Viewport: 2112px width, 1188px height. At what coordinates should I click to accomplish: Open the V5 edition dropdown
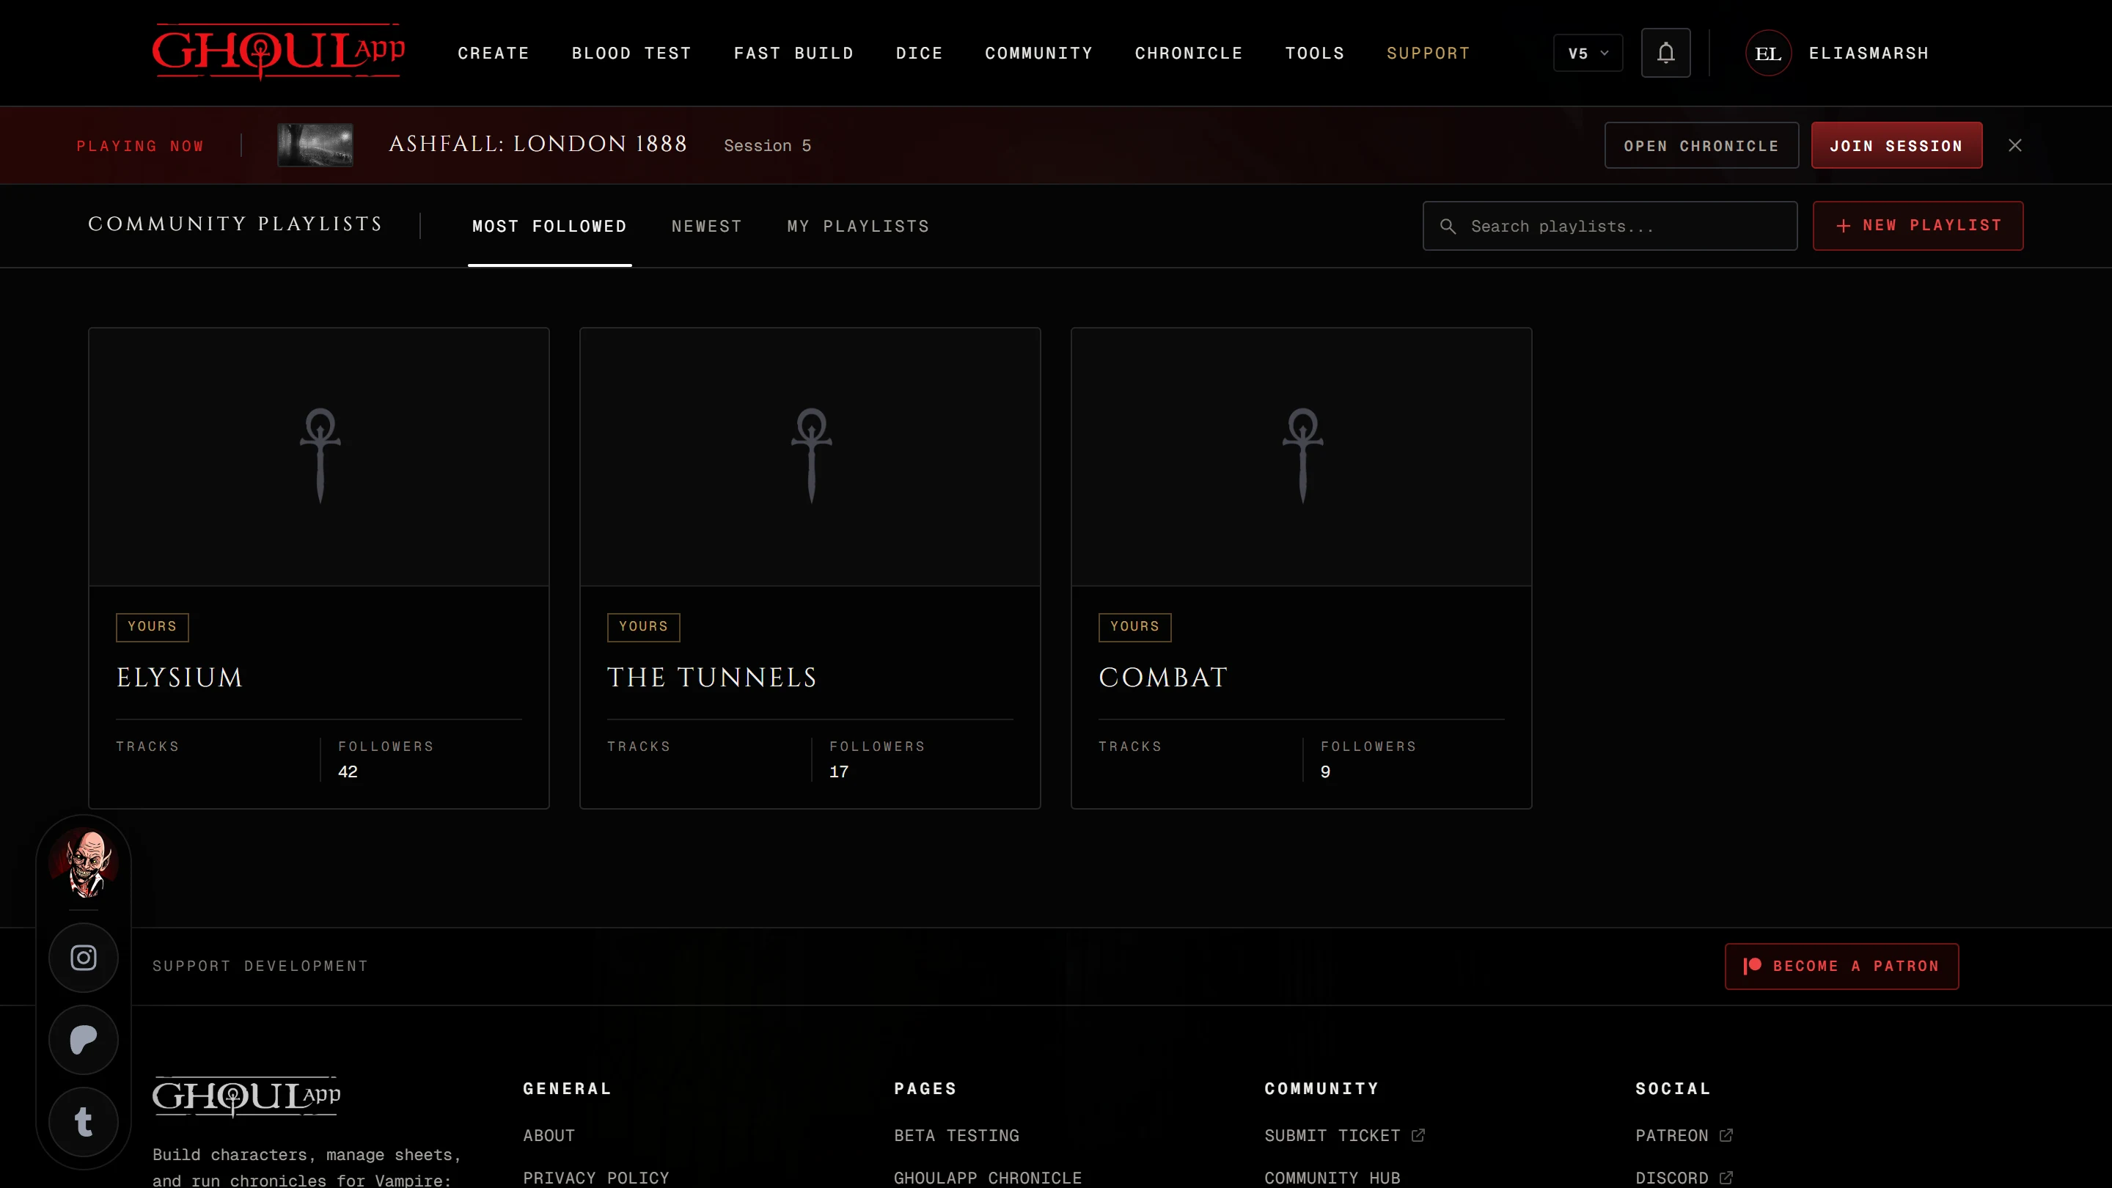tap(1588, 54)
